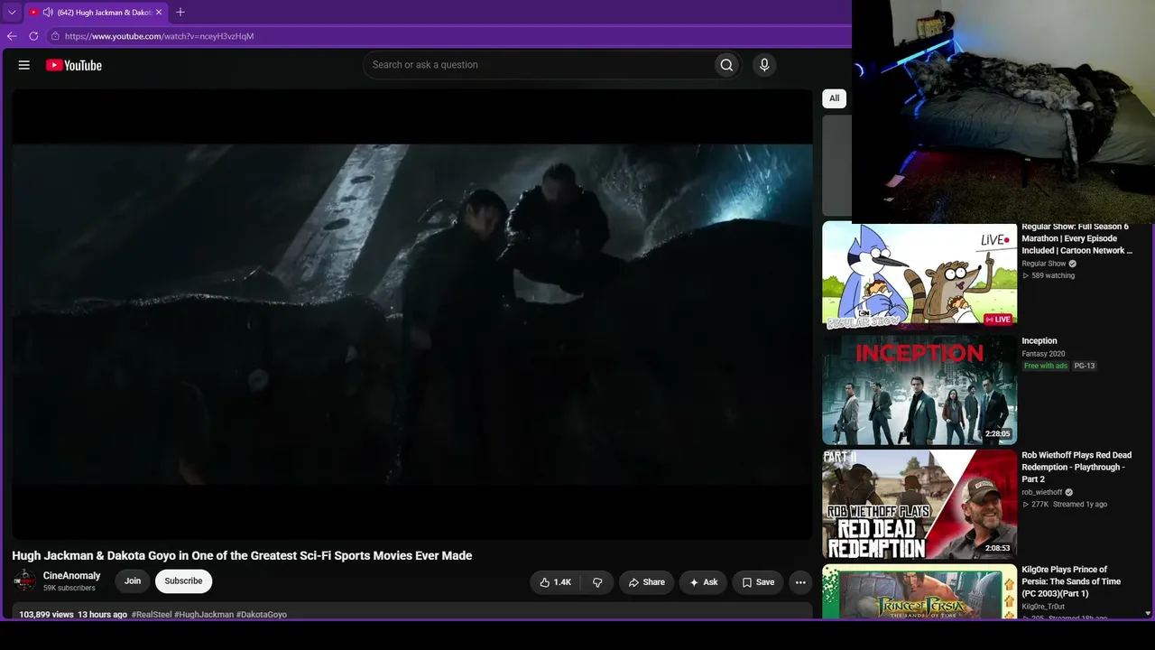This screenshot has height=650, width=1155.
Task: Save the video to a playlist
Action: coord(758,582)
